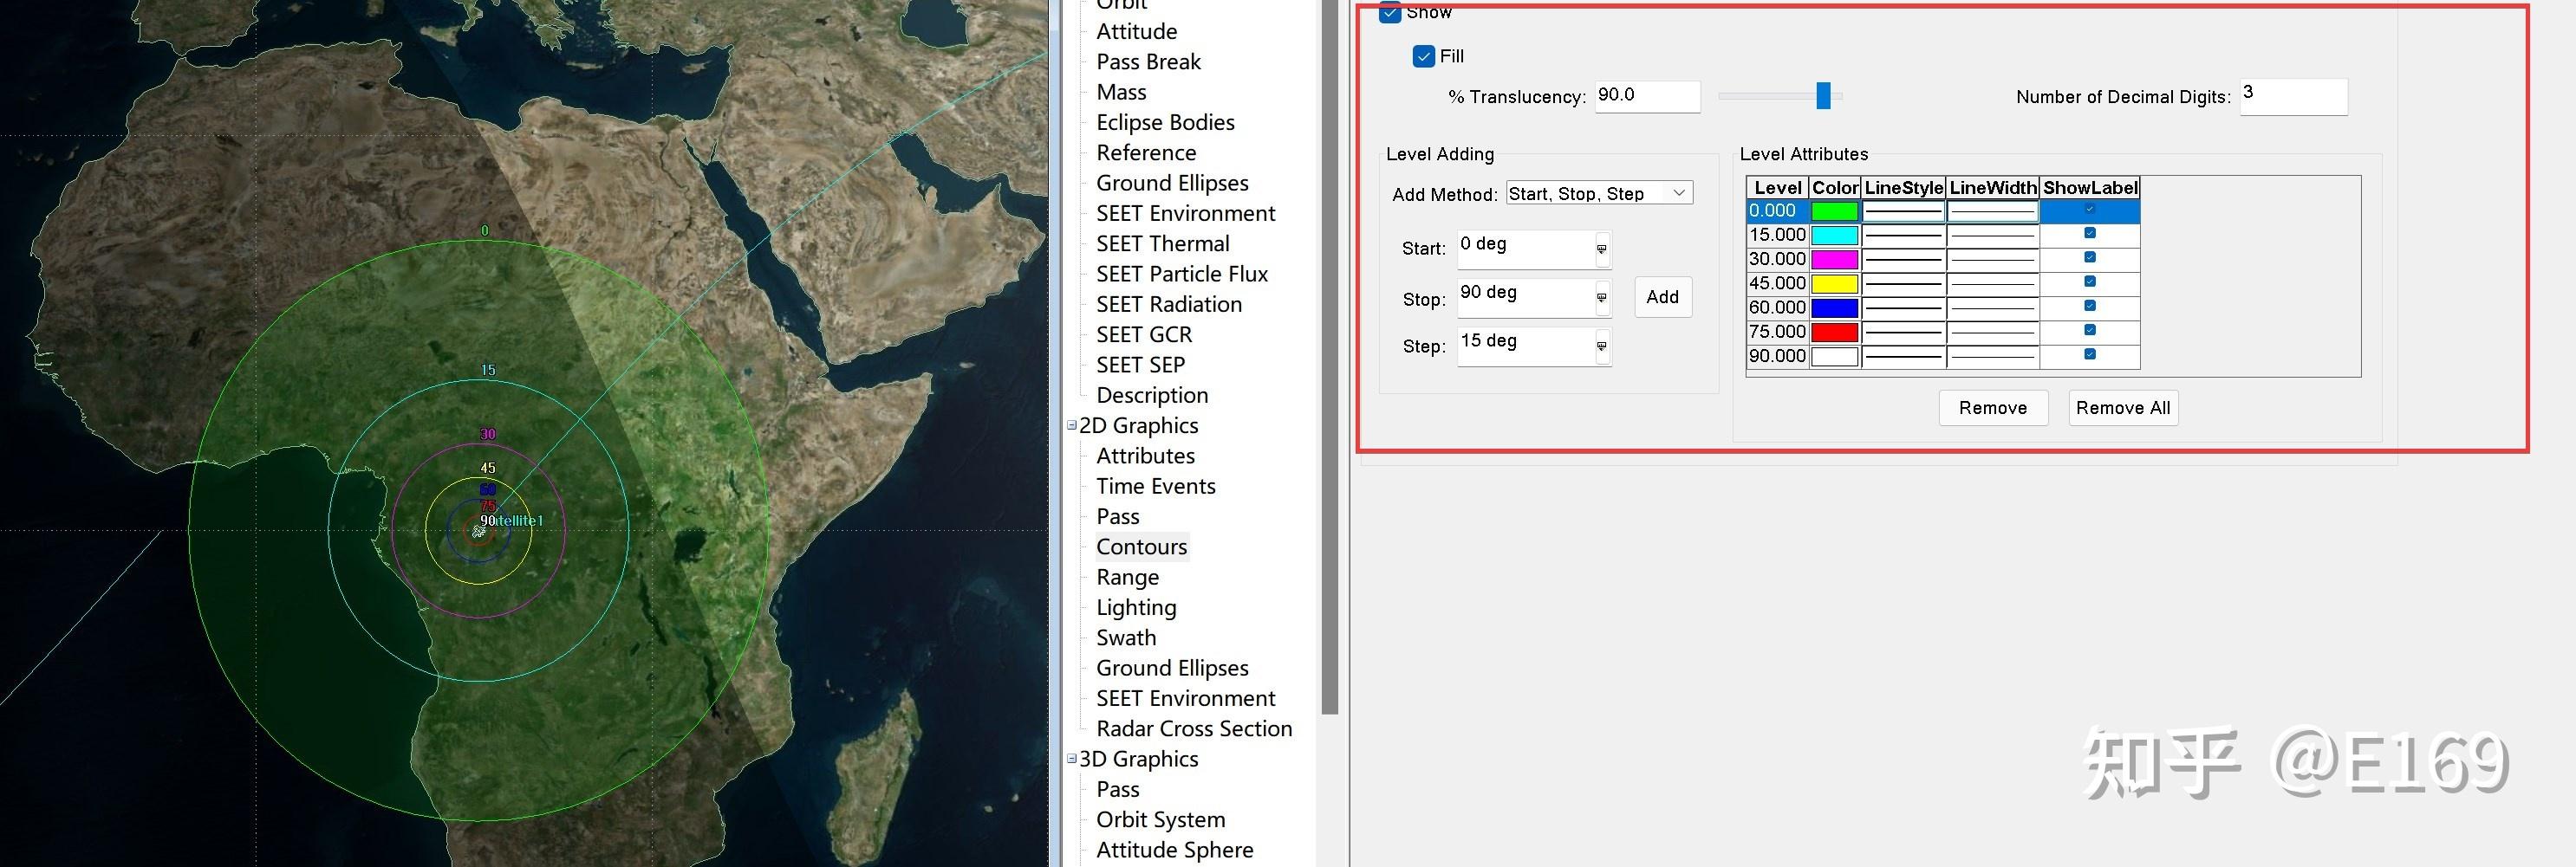
Task: Click the unit selector icon beside Start field
Action: click(1601, 249)
